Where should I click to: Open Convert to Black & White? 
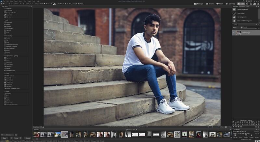(13, 89)
